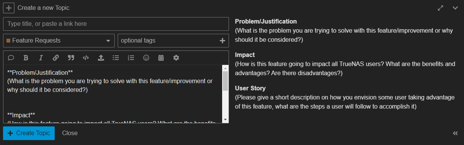Toggle italic formatting in the editor toolbar
The height and width of the screenshot is (145, 464).
click(41, 58)
